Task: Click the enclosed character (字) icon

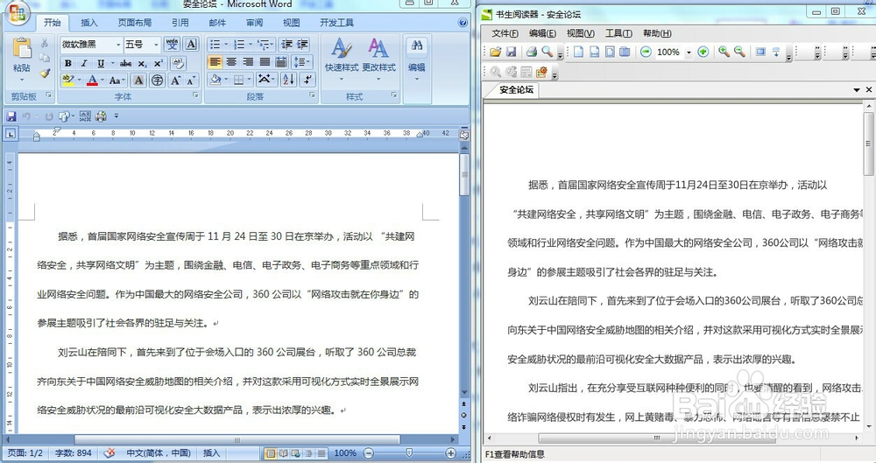Action: coord(158,81)
